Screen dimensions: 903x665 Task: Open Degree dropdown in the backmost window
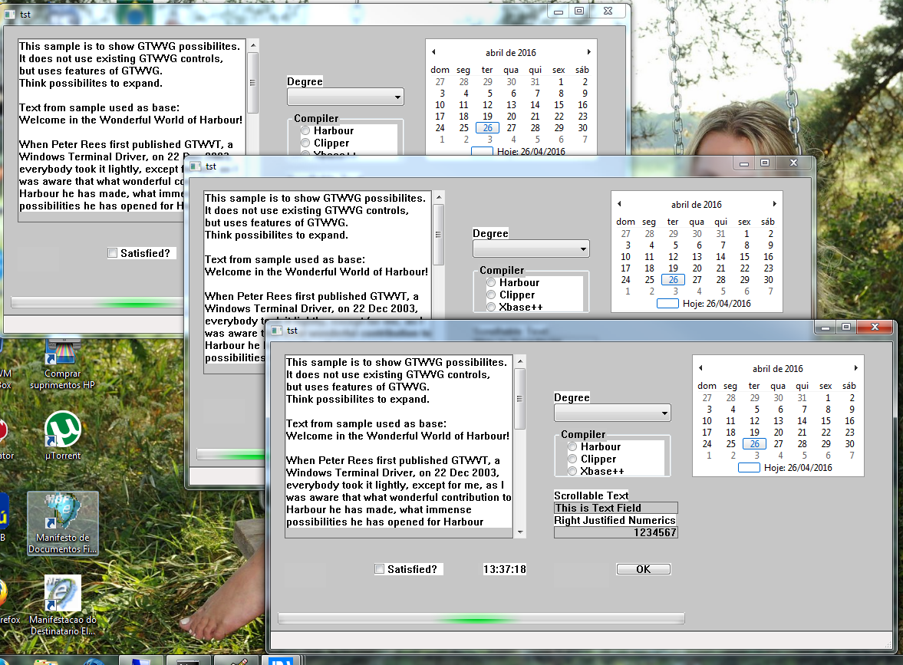point(345,97)
